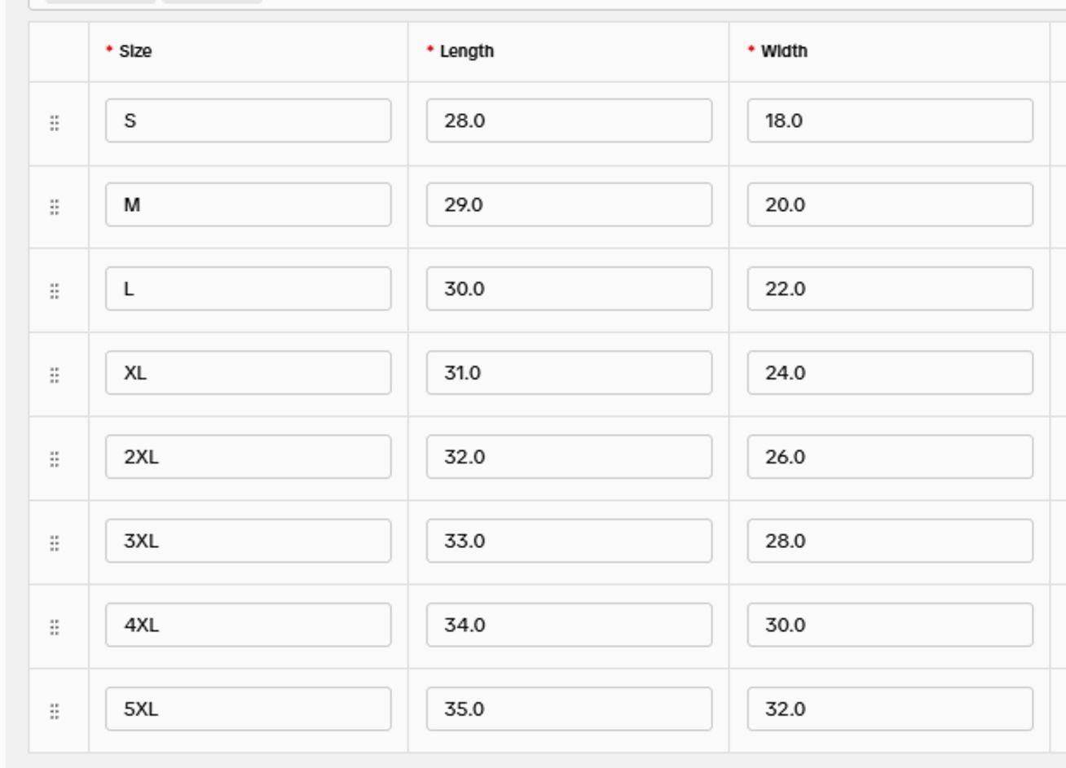This screenshot has height=768, width=1066.
Task: Click the drag handle for the L row
Action: click(55, 291)
